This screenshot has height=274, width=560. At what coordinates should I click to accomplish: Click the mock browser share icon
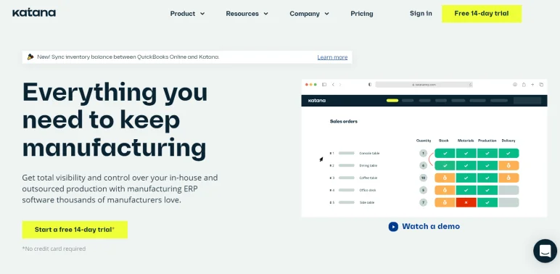(x=524, y=85)
